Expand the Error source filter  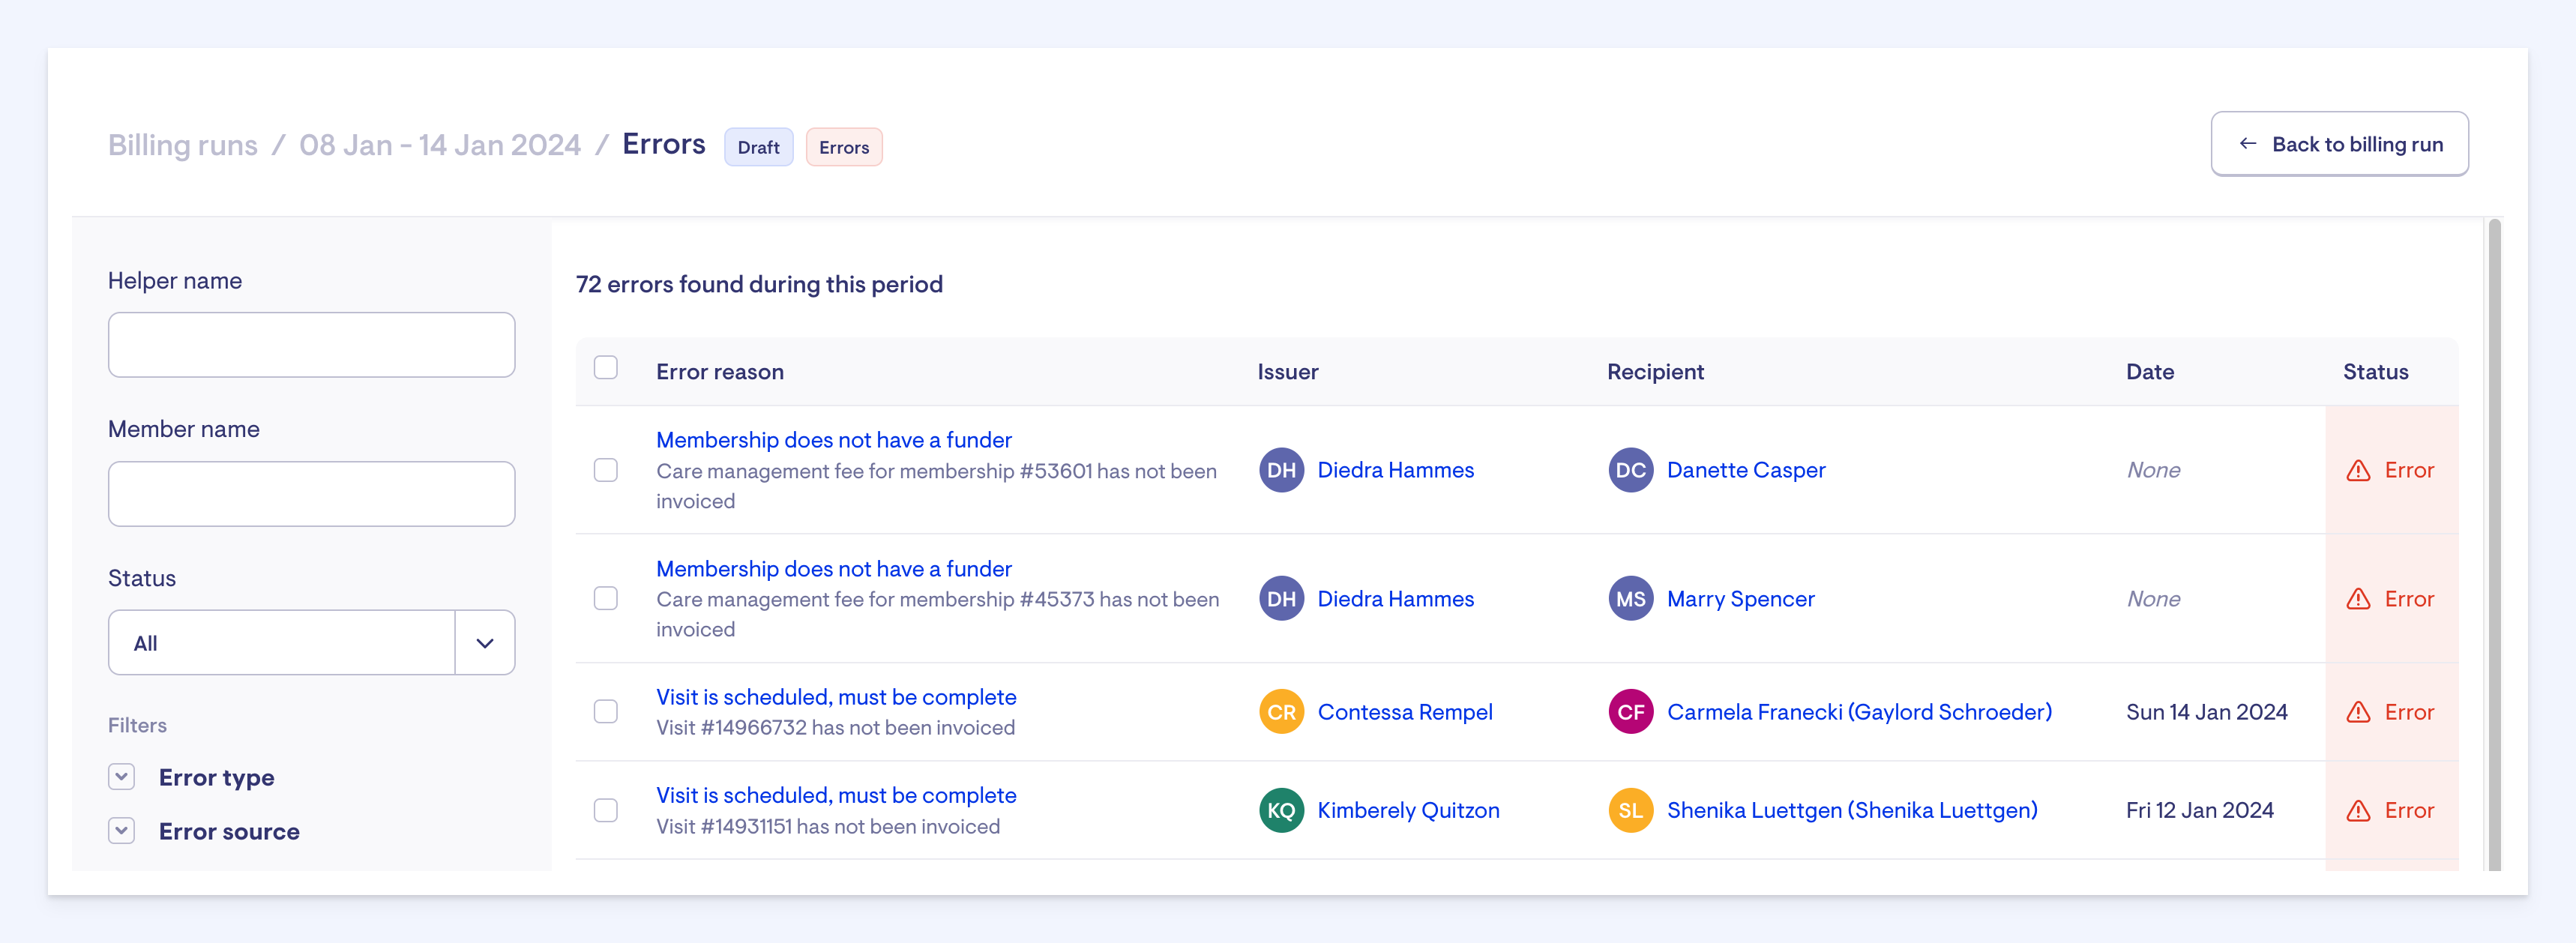[x=122, y=831]
